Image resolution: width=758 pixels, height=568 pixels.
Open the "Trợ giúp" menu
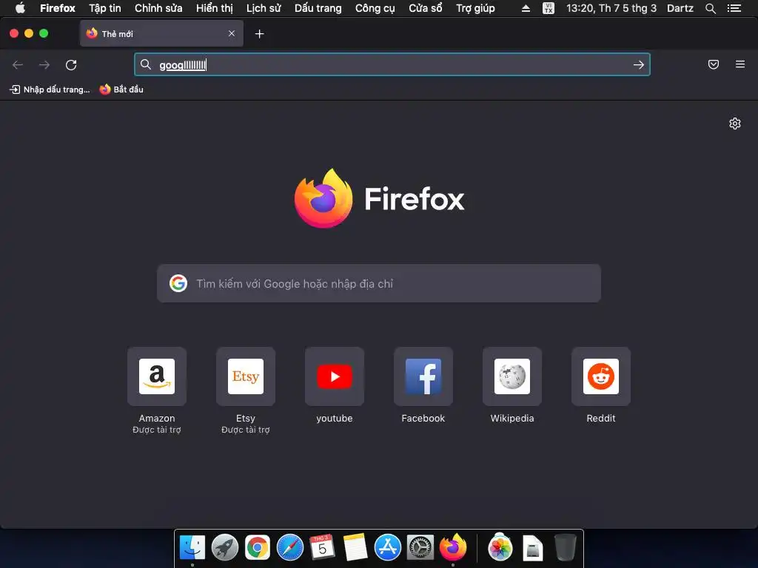tap(475, 8)
